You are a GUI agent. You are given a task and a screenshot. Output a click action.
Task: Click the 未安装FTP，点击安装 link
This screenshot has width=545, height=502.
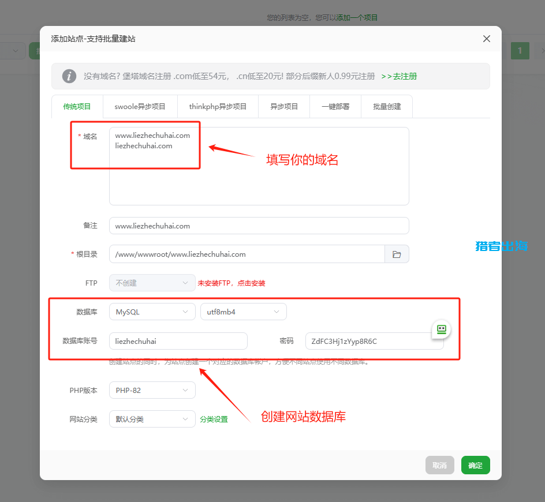point(231,283)
